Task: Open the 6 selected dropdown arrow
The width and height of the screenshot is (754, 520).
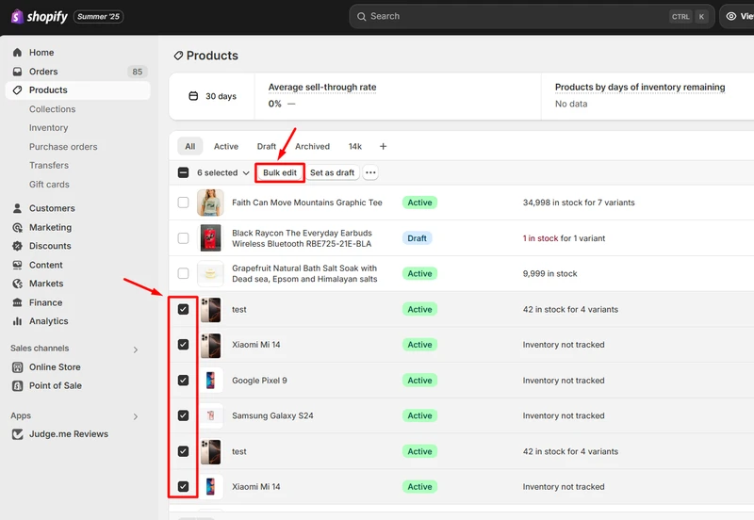Action: tap(246, 173)
